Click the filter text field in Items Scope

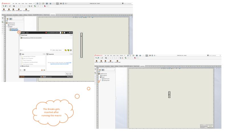(x=58, y=50)
